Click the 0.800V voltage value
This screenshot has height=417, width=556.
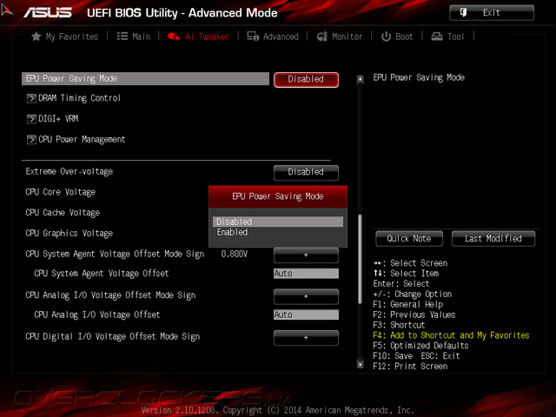click(234, 255)
